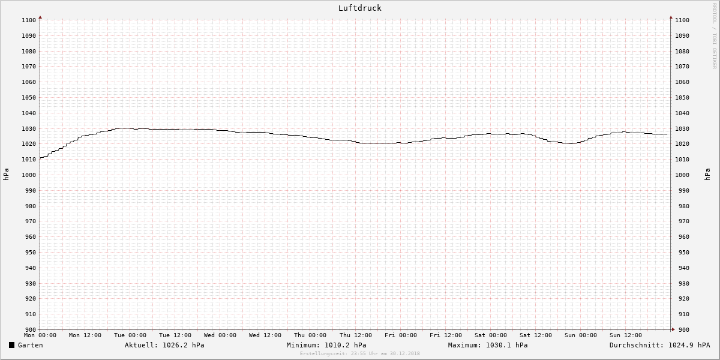This screenshot has width=720, height=360.
Task: Click the Sun 00:00 x-axis label
Action: click(581, 335)
